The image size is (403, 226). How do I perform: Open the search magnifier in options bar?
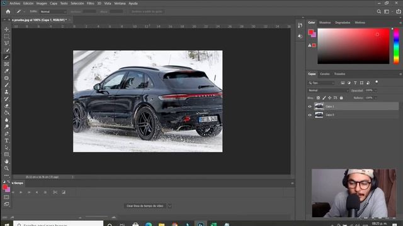click(x=379, y=11)
